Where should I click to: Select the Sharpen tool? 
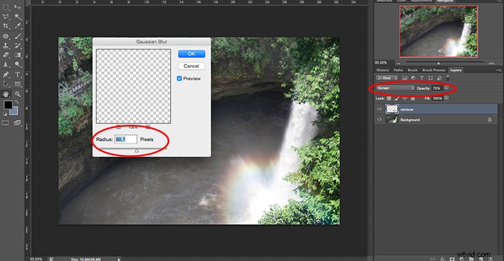pyautogui.click(x=6, y=64)
